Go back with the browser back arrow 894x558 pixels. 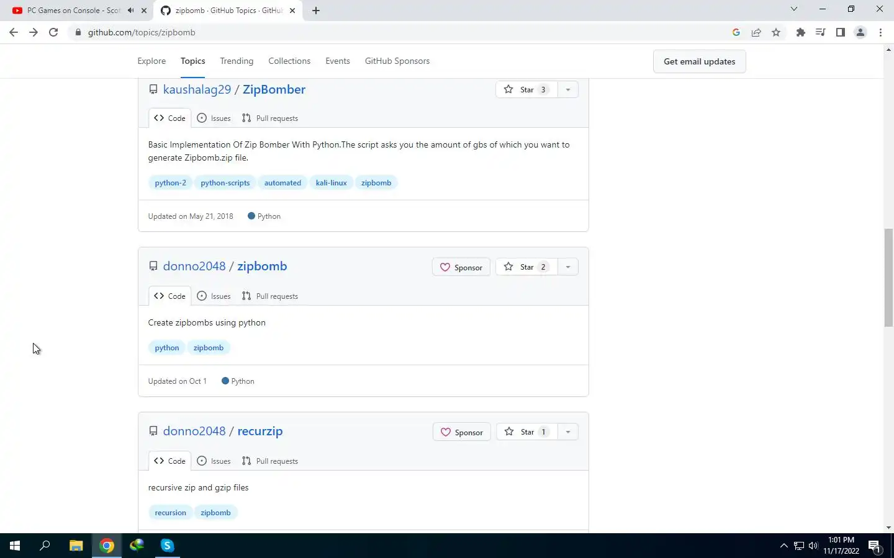(14, 32)
